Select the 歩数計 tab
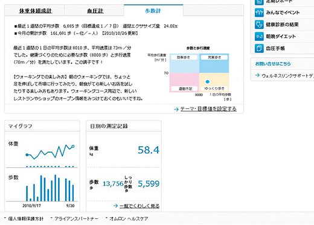The width and height of the screenshot is (314, 225). pos(153,11)
